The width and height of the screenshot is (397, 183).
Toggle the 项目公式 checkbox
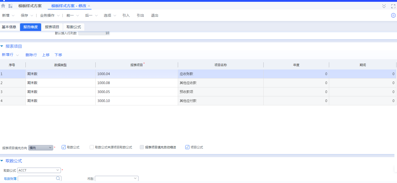point(187,147)
